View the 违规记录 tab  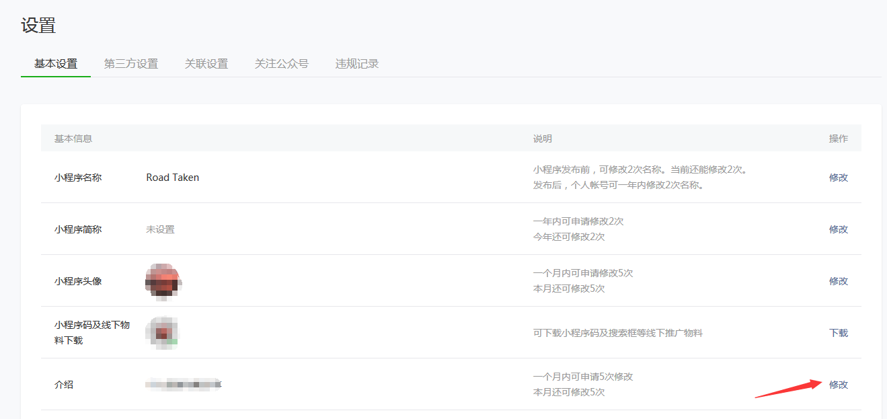pyautogui.click(x=357, y=64)
